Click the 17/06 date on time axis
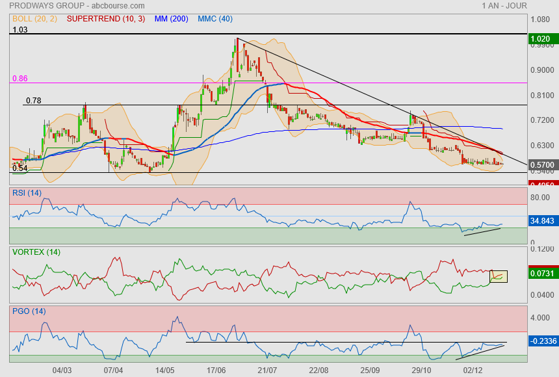559x377 pixels. 216,370
